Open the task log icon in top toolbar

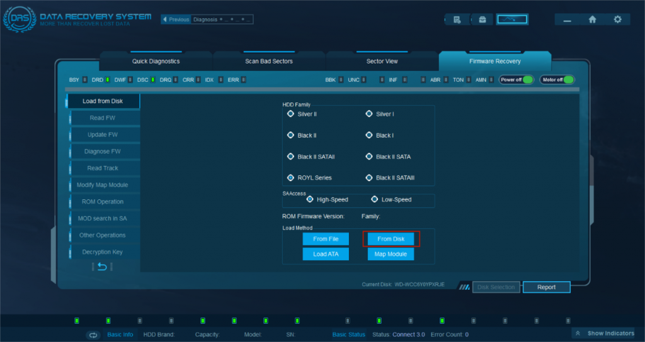click(x=457, y=19)
